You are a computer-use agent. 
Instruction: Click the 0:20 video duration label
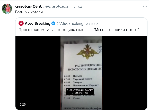23,104
